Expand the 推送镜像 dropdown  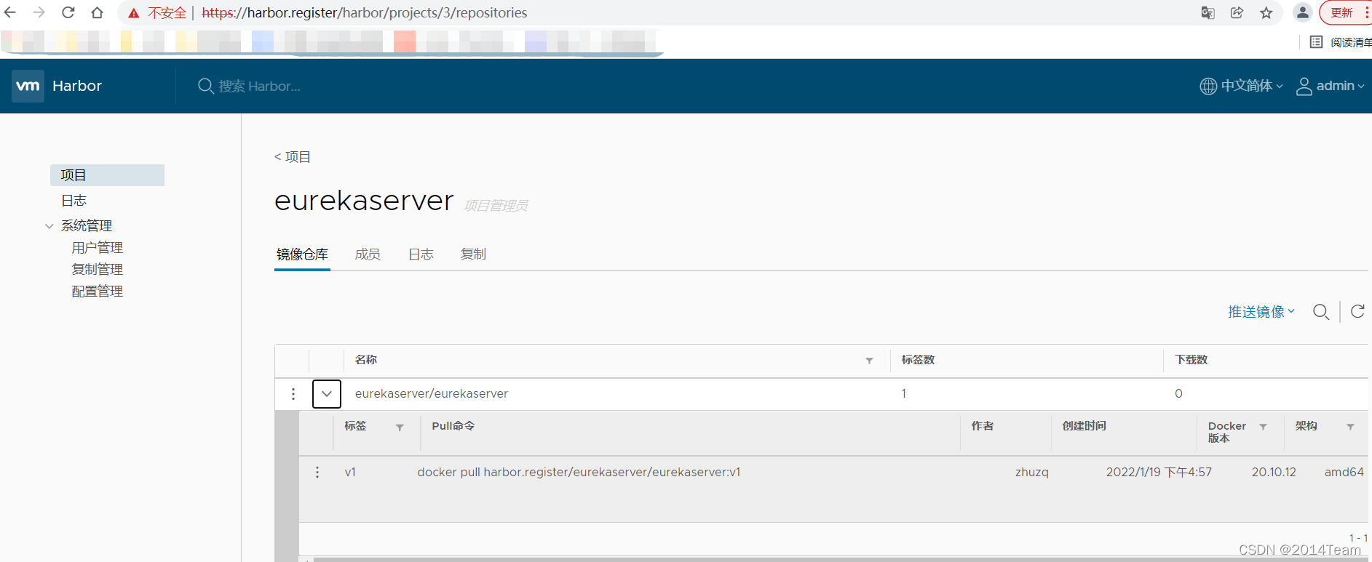pos(1261,312)
